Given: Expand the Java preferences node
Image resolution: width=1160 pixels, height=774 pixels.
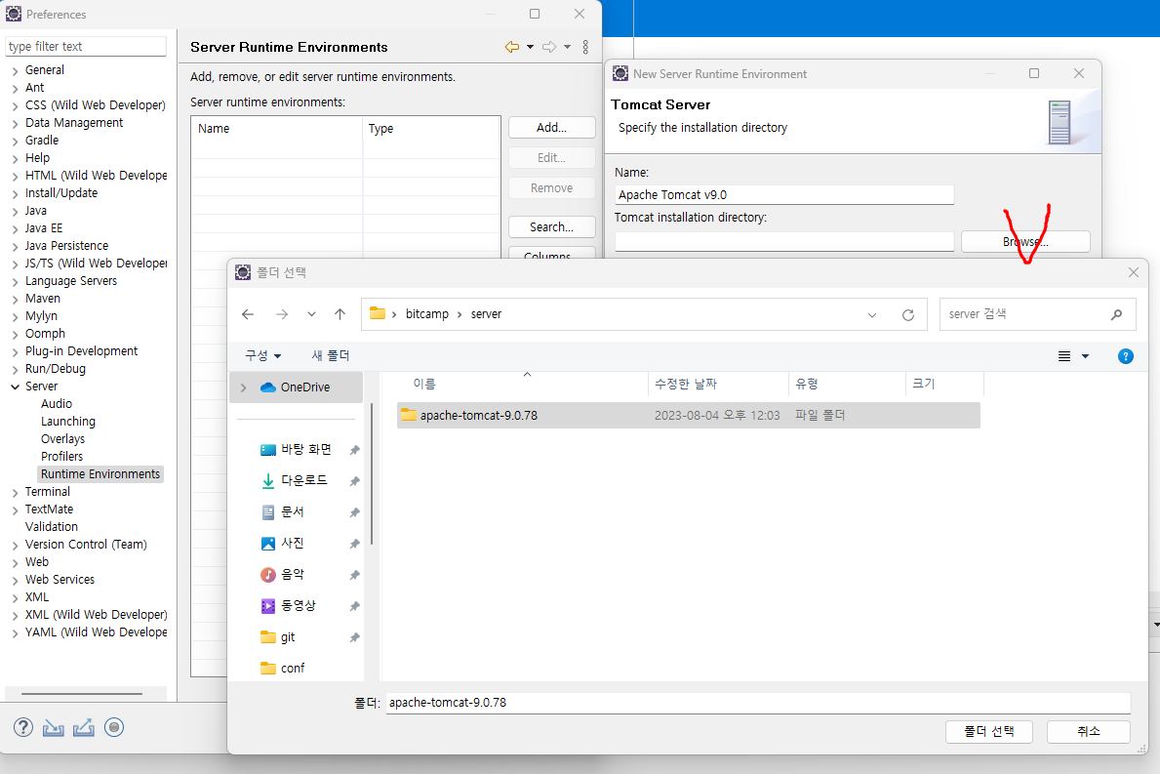Looking at the screenshot, I should point(15,211).
